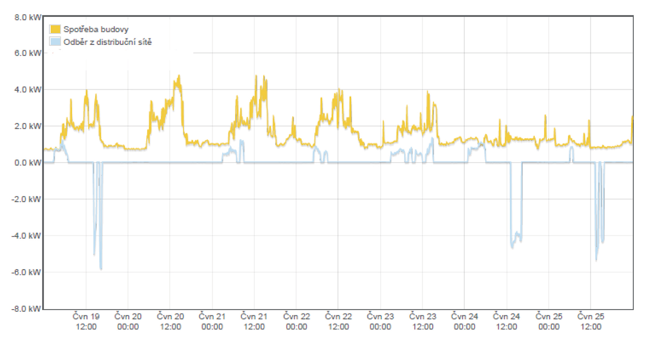This screenshot has width=663, height=343.
Task: Click the 'Čvn 21 00:00' time label
Action: (x=212, y=321)
